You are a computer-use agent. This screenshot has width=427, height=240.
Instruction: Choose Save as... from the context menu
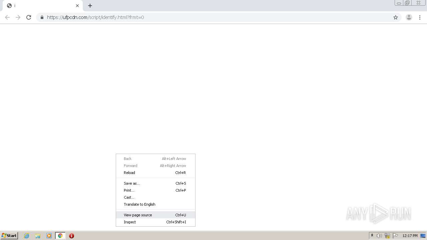pyautogui.click(x=155, y=183)
